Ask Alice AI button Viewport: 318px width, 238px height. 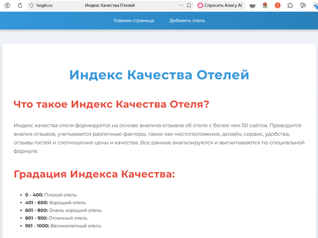click(220, 5)
